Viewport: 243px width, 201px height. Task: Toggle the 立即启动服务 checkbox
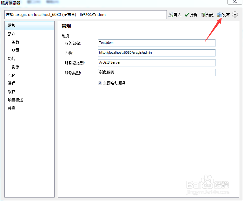pyautogui.click(x=100, y=83)
